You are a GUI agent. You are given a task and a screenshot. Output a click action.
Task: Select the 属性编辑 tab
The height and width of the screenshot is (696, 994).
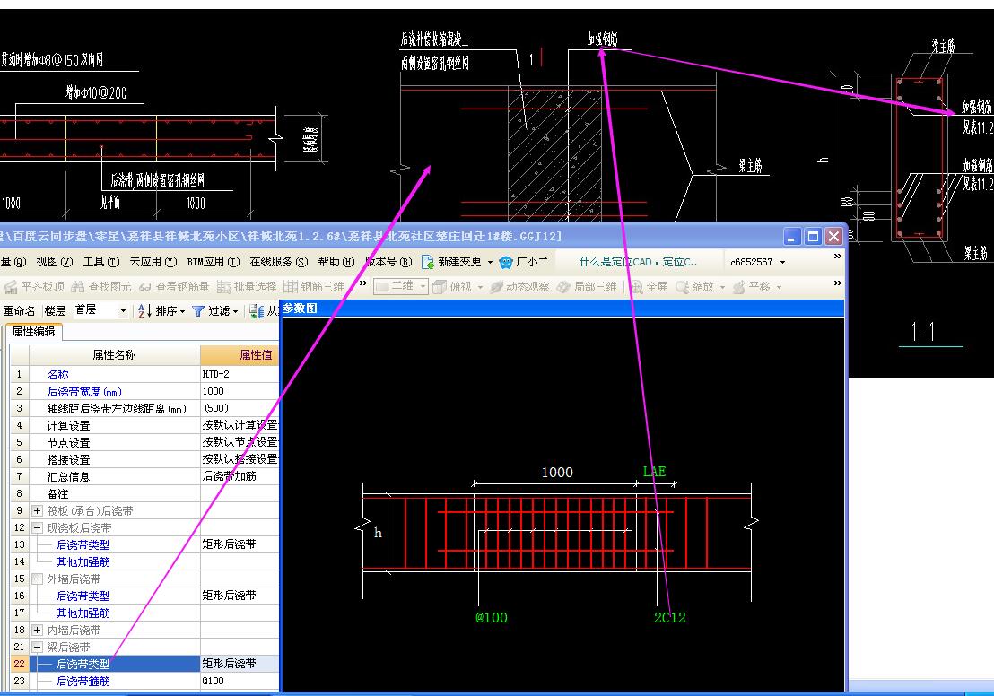pos(33,332)
